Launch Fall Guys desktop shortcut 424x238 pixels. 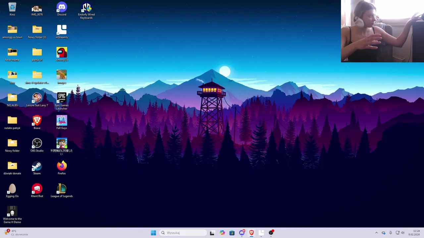[x=62, y=123]
